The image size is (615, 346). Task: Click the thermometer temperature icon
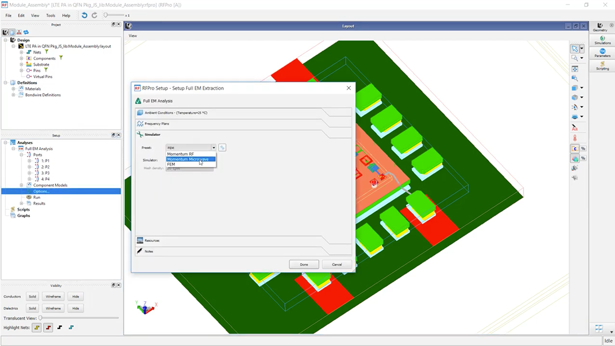tap(575, 138)
